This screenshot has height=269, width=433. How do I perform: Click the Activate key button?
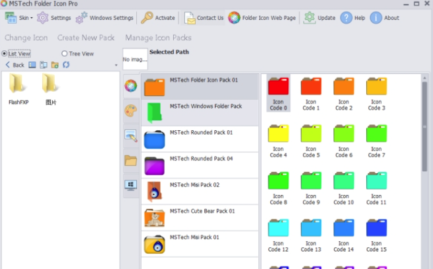click(158, 18)
